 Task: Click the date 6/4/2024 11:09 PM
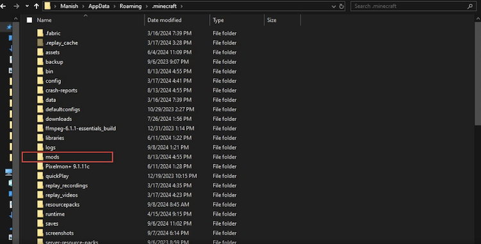[x=169, y=53]
